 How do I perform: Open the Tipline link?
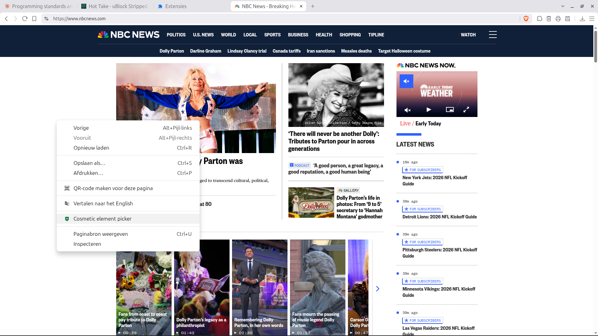click(376, 35)
